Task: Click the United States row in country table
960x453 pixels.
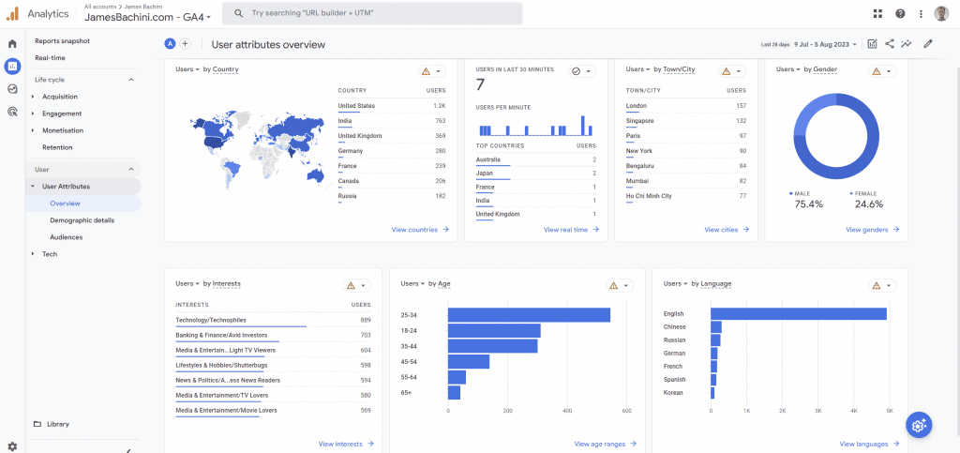Action: (x=392, y=106)
